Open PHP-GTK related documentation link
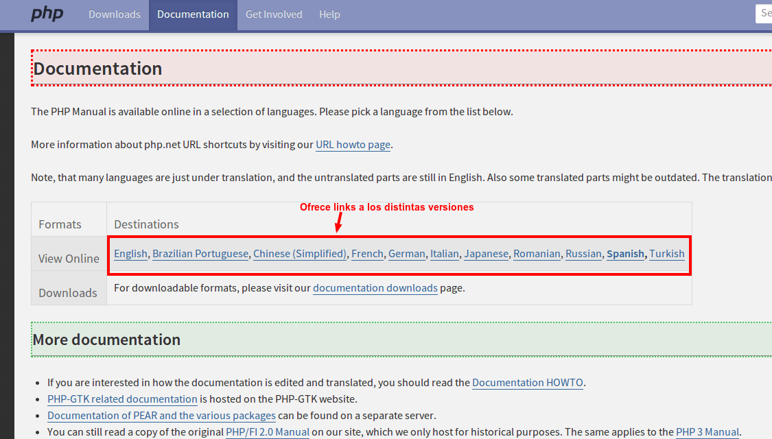This screenshot has height=439, width=772. tap(122, 399)
